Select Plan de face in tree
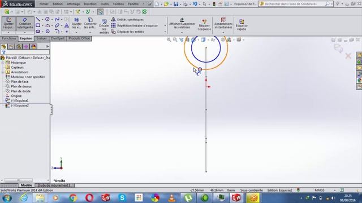 [x=20, y=82]
